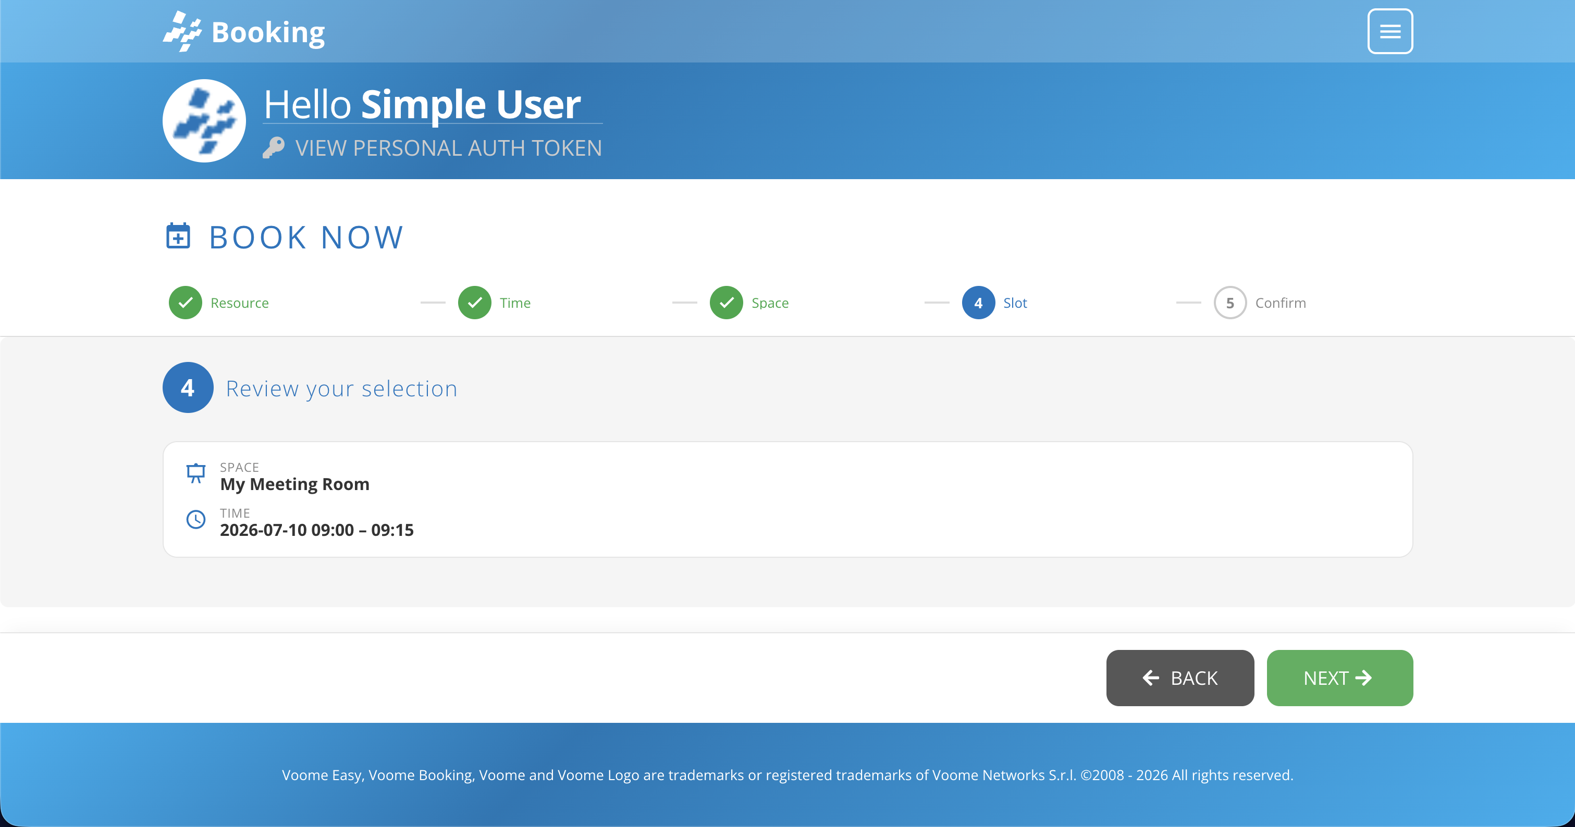The height and width of the screenshot is (827, 1575).
Task: Open the hamburger menu
Action: click(1390, 31)
